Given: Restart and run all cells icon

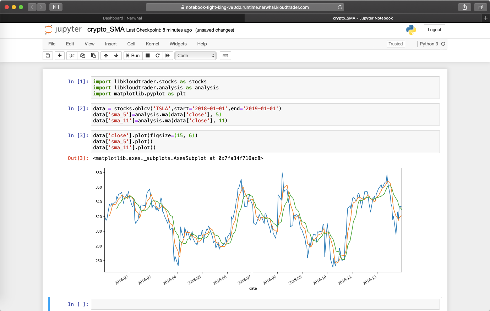Looking at the screenshot, I should pos(168,56).
